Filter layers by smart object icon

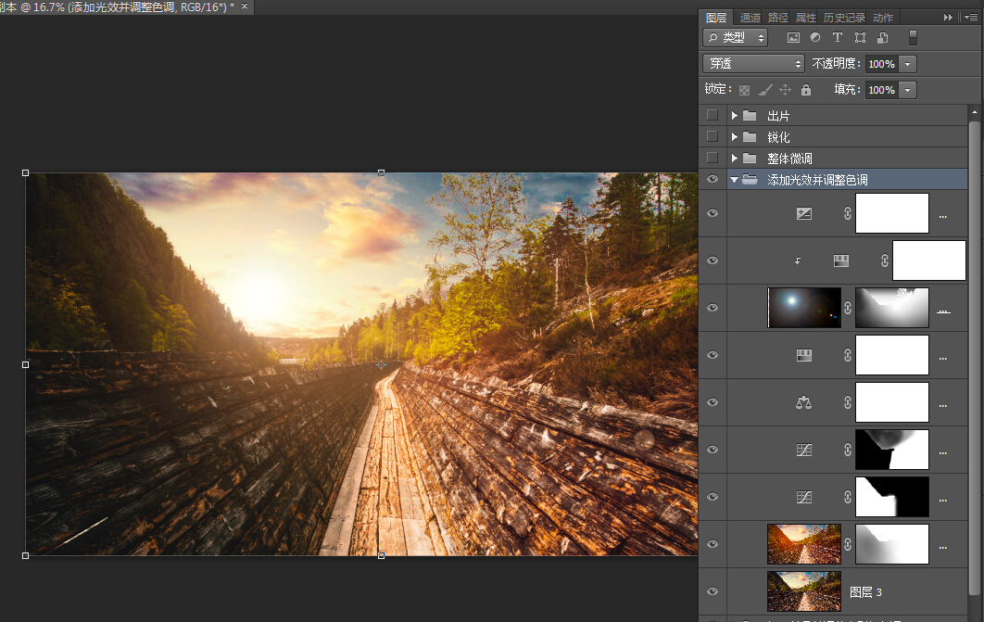coord(883,38)
